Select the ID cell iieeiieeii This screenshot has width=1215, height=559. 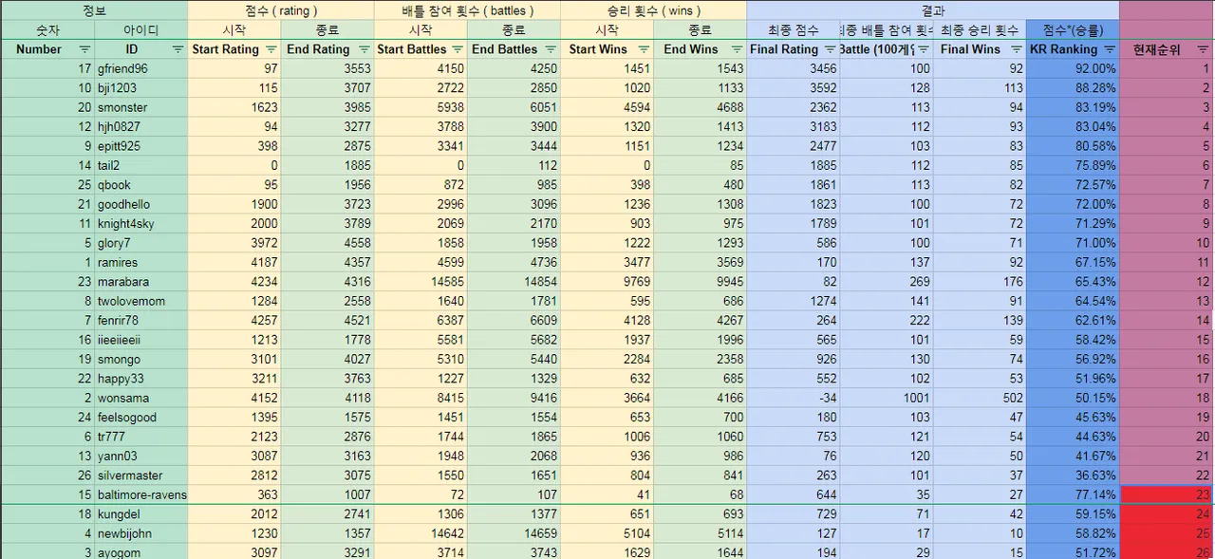[141, 340]
